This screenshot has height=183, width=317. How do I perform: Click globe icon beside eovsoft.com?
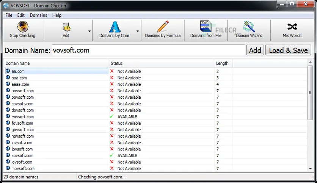coord(8,116)
